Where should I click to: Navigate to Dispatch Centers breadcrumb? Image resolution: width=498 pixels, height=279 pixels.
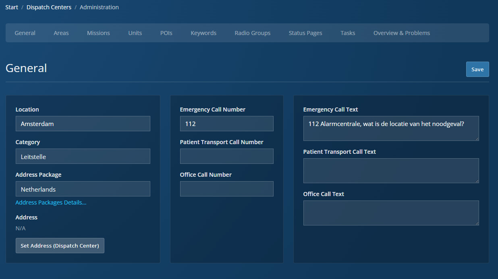tap(49, 7)
